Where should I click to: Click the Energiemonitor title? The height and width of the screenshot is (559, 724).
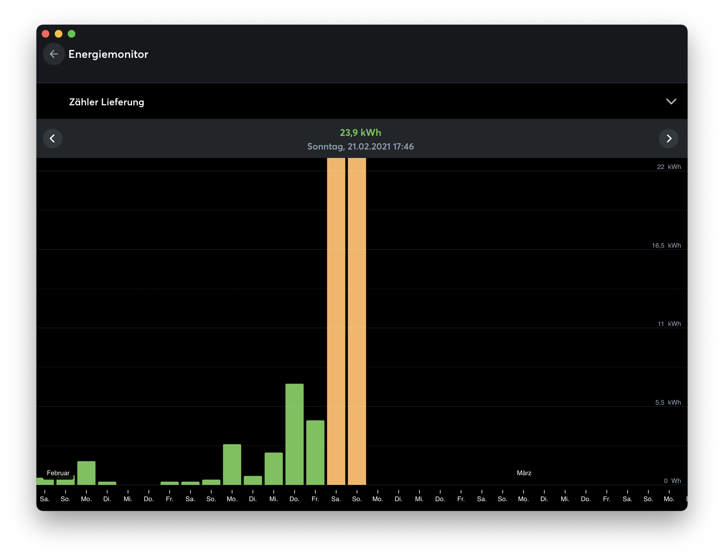(x=108, y=54)
